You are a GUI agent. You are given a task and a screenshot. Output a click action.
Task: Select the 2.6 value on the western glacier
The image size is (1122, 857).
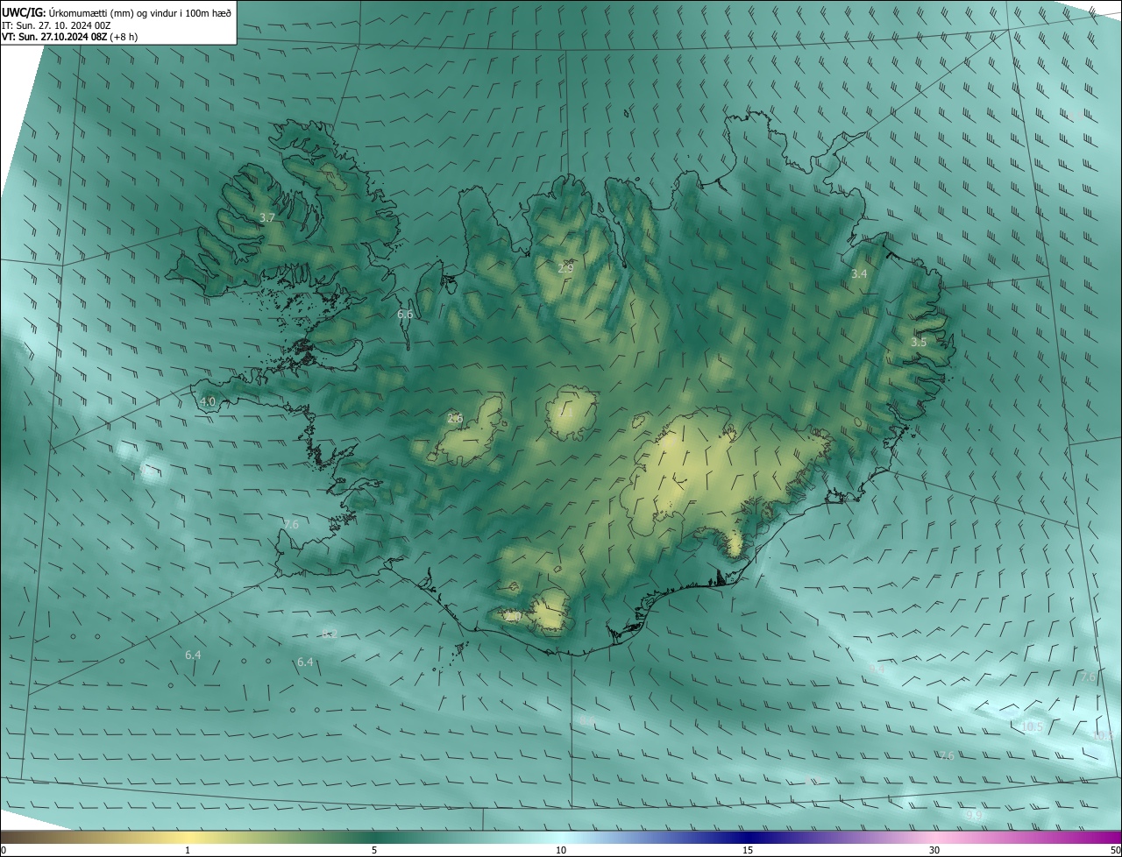point(455,419)
